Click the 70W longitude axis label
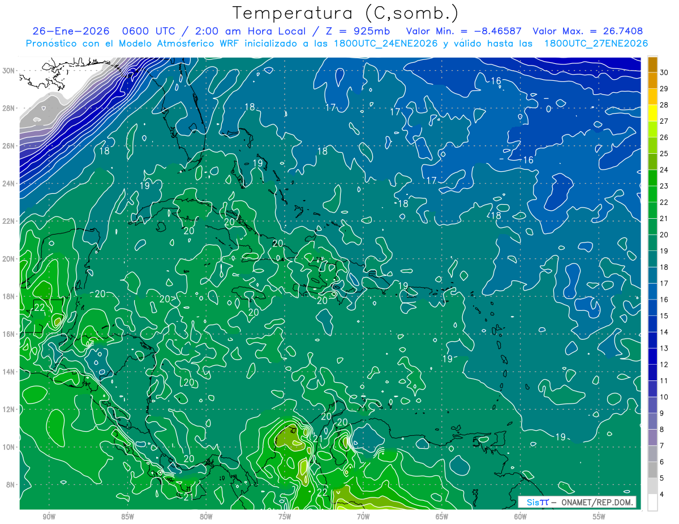679x524 pixels. tap(363, 517)
